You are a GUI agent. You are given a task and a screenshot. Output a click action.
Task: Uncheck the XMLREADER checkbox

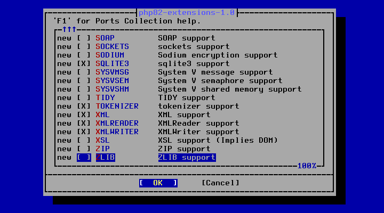84,123
